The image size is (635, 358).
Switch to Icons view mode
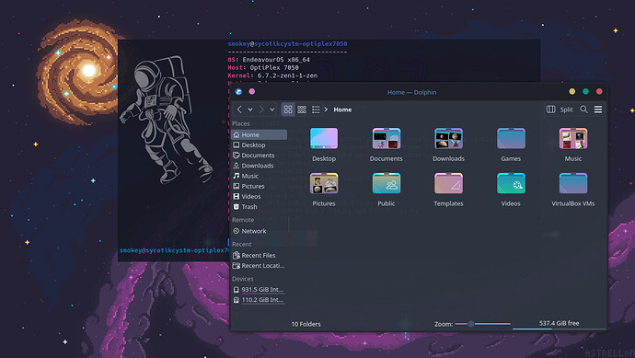pos(288,110)
